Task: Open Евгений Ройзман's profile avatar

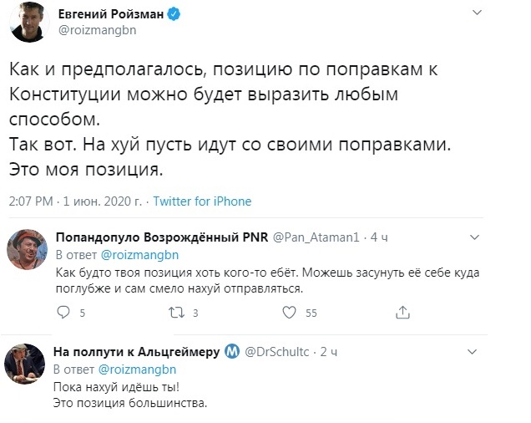Action: 29,22
